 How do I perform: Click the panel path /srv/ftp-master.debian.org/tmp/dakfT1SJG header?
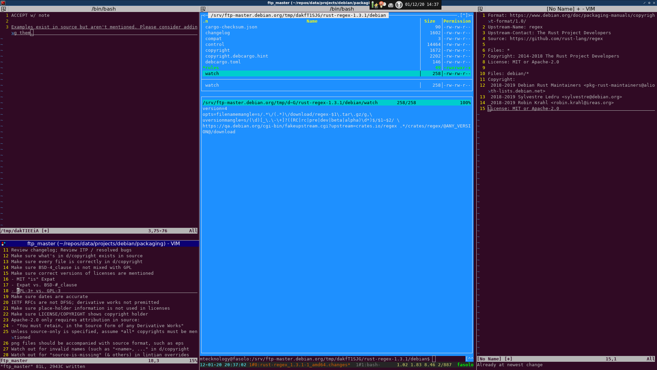tap(298, 15)
